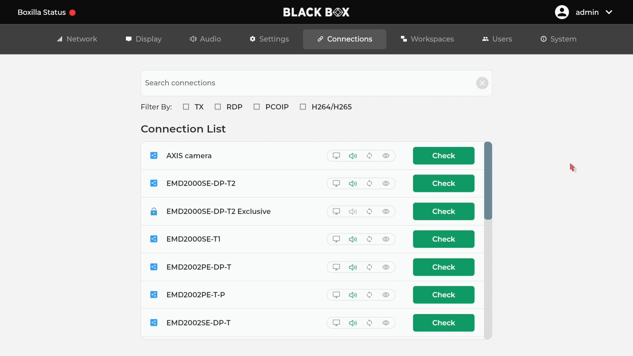Click the monitor icon in EMD2000SE-DP-T2 row

tap(336, 184)
